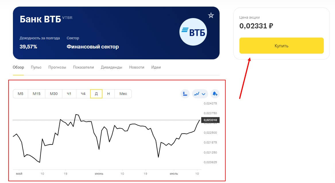335x183 pixels.
Task: Switch chart to Н weekly interval
Action: (x=109, y=94)
